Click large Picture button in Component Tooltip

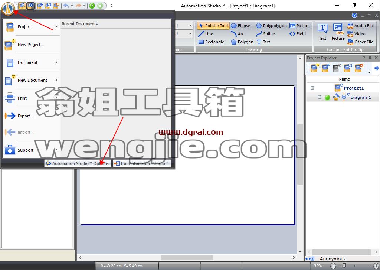[338, 32]
